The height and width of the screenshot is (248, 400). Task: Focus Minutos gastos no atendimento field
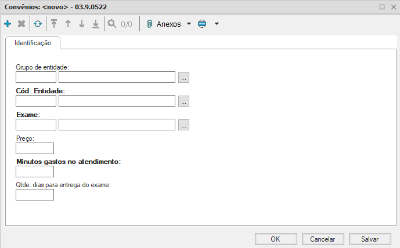[35, 172]
